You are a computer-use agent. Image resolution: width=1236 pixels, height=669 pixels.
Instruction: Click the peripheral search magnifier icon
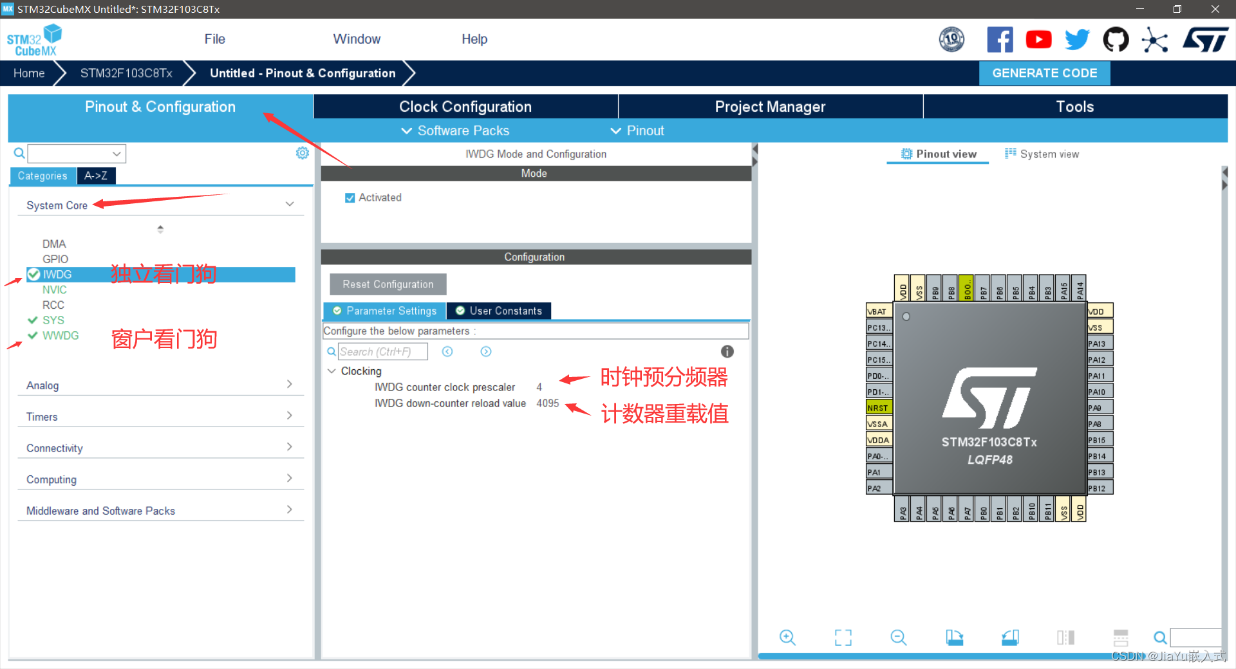point(19,153)
